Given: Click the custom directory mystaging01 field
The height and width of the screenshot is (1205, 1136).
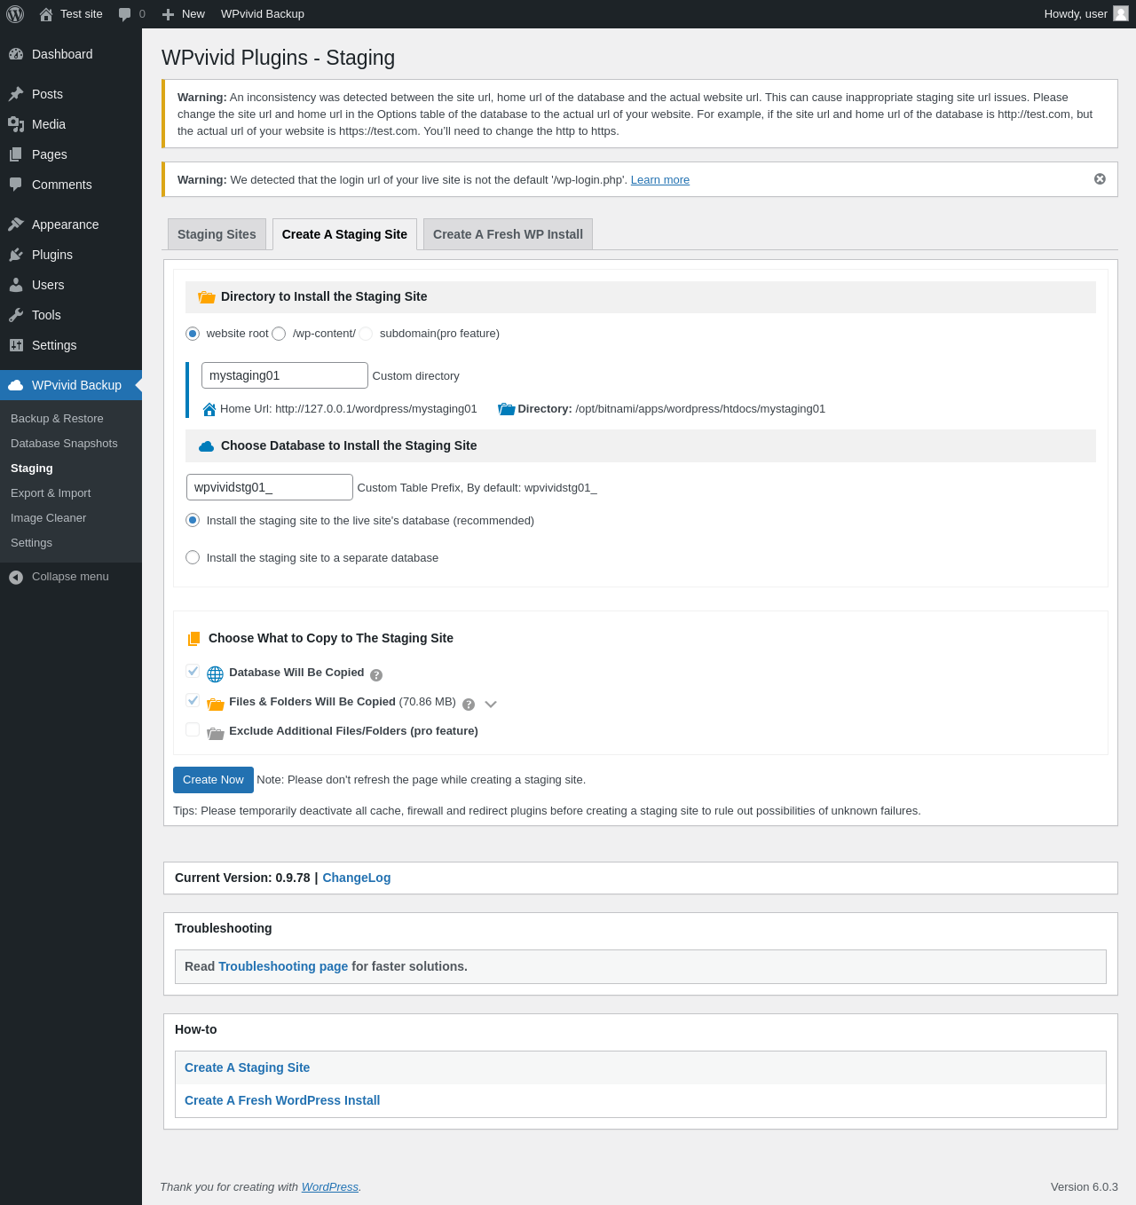Looking at the screenshot, I should point(284,375).
